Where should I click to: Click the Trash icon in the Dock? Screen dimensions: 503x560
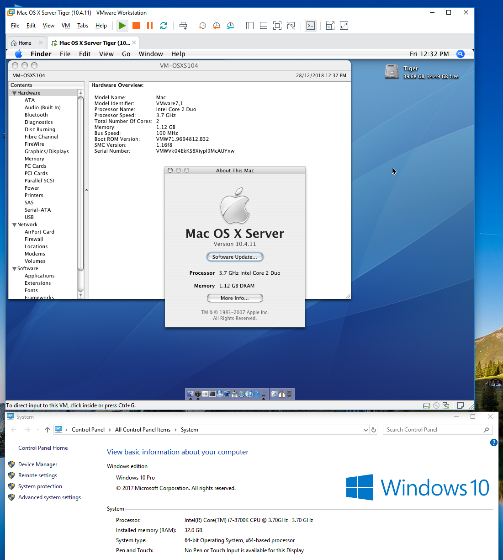pyautogui.click(x=289, y=394)
